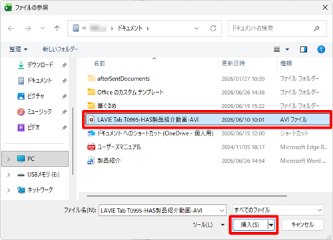
Task: Click the OneDrive shortcut icon
Action: coord(91,133)
